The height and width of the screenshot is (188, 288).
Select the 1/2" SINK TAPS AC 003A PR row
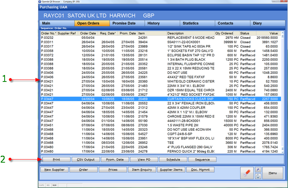tap(161, 47)
